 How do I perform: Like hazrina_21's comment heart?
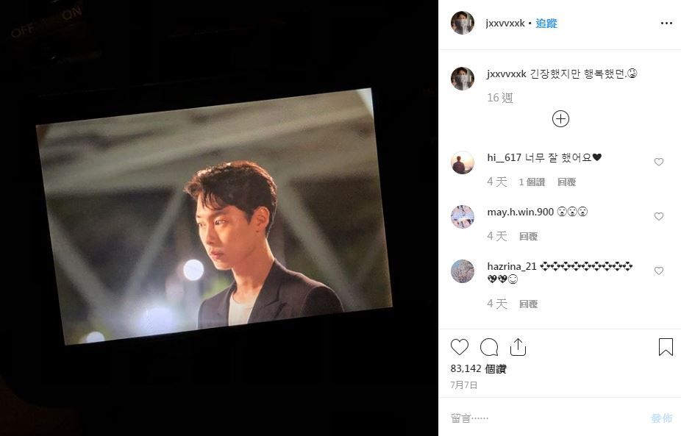point(658,271)
